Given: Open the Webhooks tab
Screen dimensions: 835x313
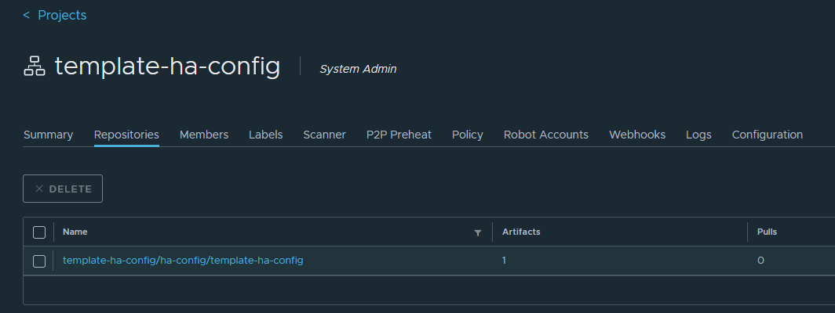Looking at the screenshot, I should 636,135.
